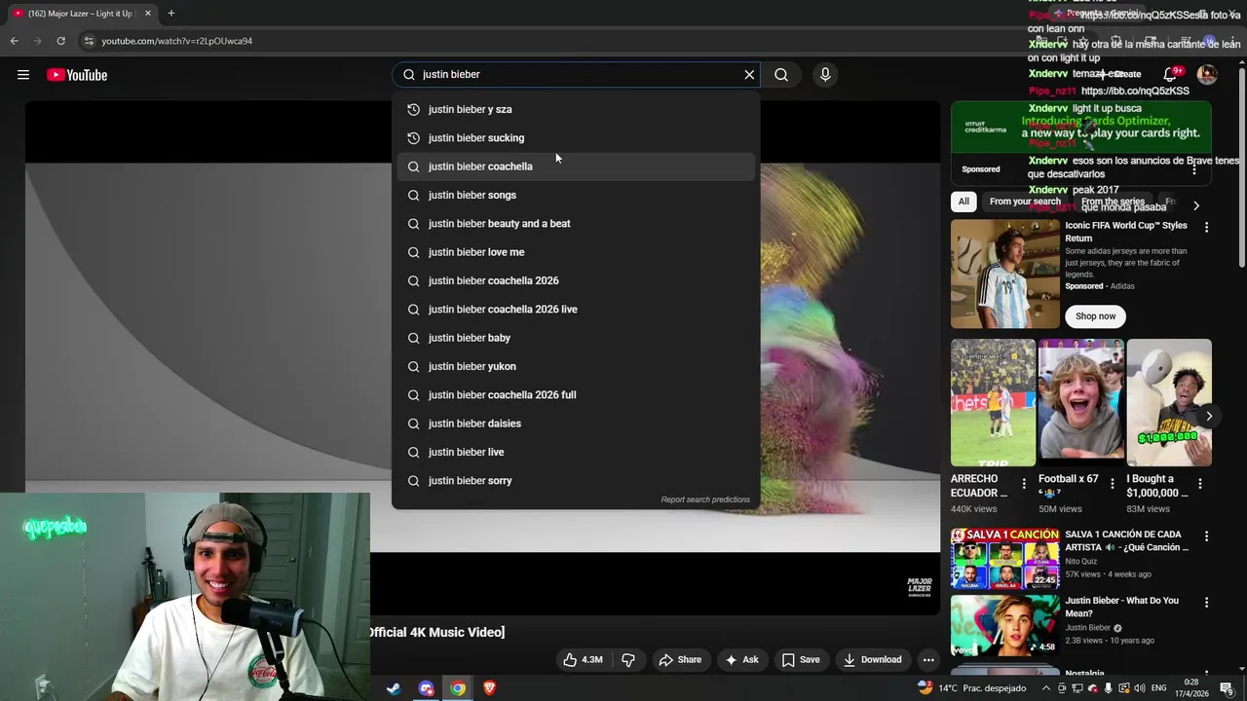This screenshot has width=1247, height=701.
Task: Open the Adidas jersey ad thumbnail
Action: pyautogui.click(x=1004, y=274)
